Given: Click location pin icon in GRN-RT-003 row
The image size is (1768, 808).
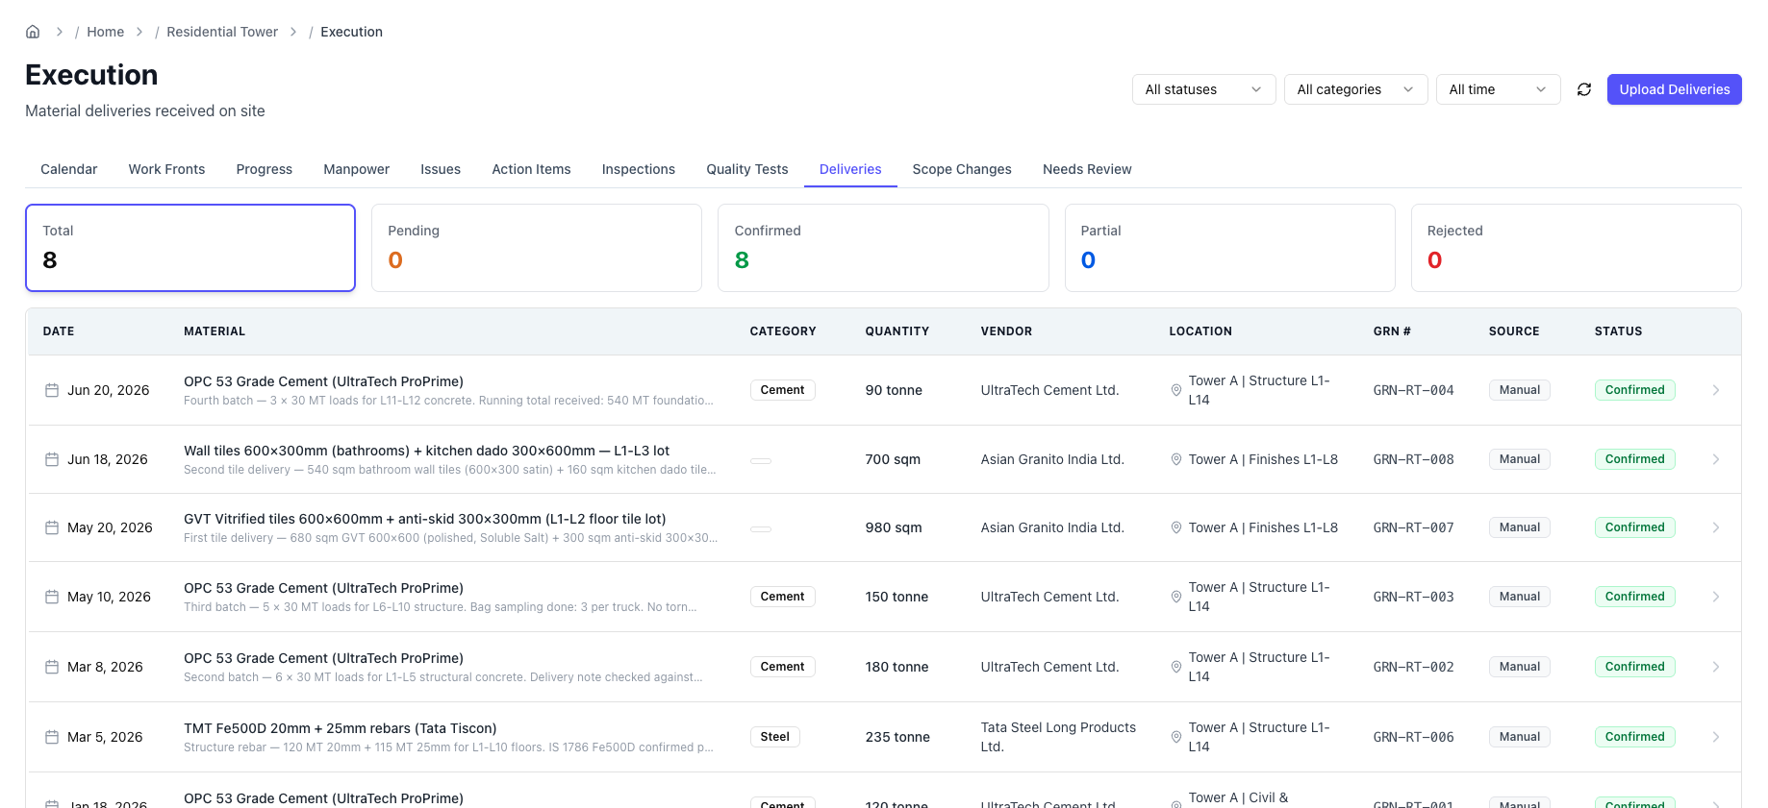Looking at the screenshot, I should click(x=1175, y=597).
